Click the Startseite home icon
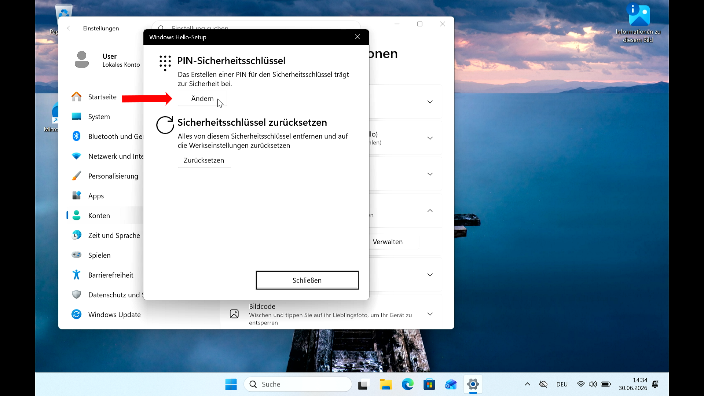704x396 pixels. coord(76,97)
